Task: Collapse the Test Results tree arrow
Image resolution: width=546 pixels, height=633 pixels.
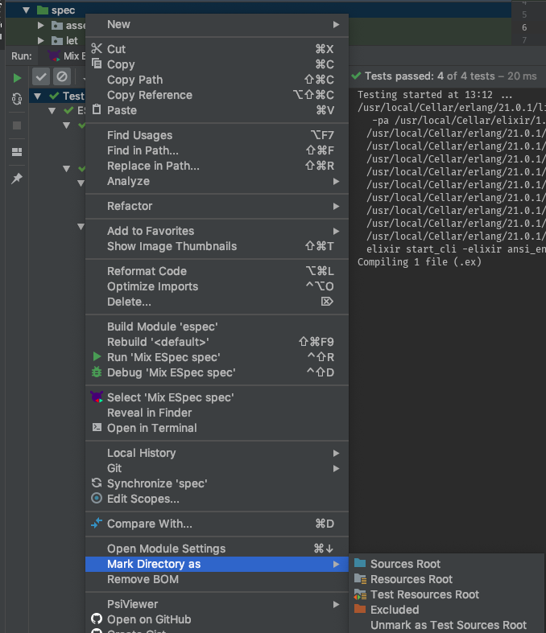Action: click(x=38, y=96)
